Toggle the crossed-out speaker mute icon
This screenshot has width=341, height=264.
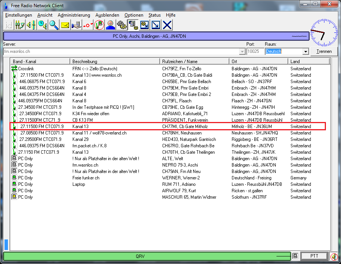(x=334, y=256)
